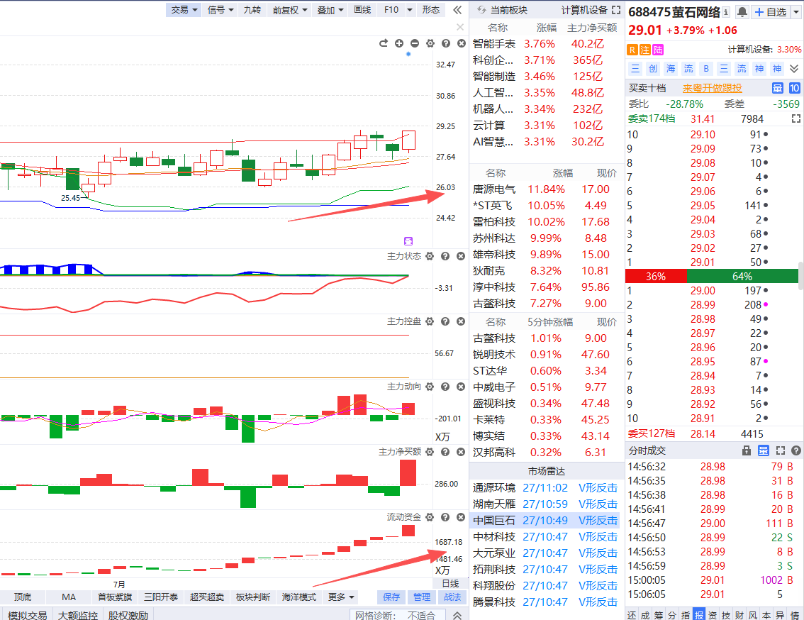Add stock to watchlist with 自选 button

771,12
